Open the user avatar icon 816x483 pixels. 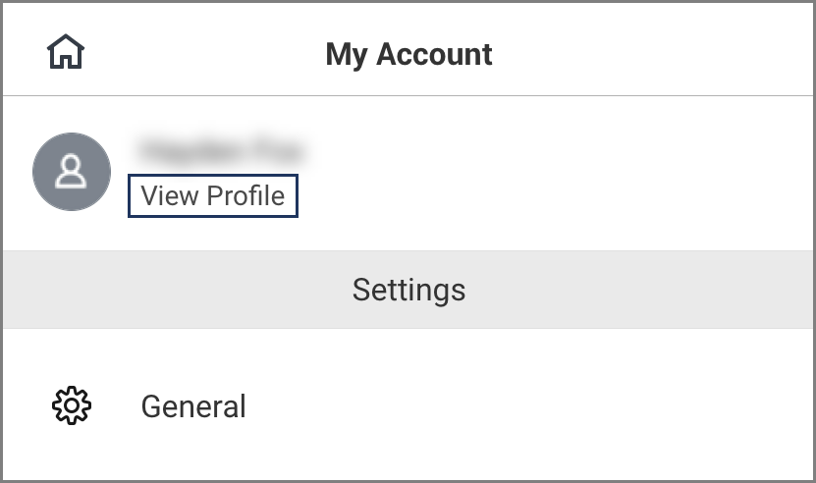point(71,171)
